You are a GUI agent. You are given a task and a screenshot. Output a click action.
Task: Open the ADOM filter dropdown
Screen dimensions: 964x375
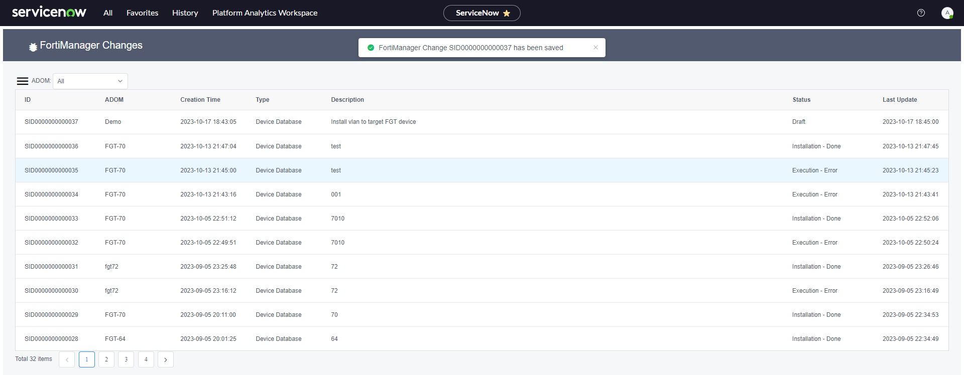pyautogui.click(x=90, y=81)
